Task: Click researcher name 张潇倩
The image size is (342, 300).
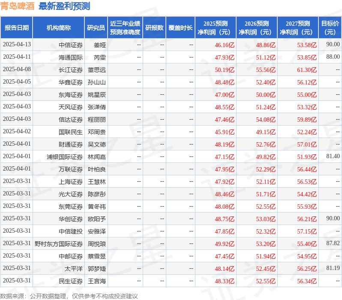Action: point(97,107)
